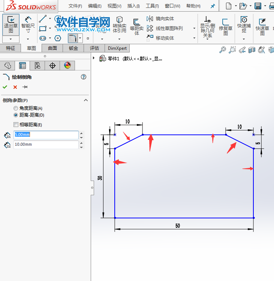Open the Fillet/Chamfer dropdown arrow
The width and height of the screenshot is (274, 281).
click(80, 38)
